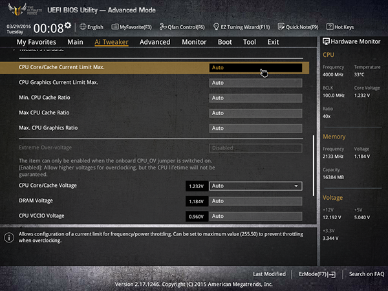Image resolution: width=388 pixels, height=291 pixels.
Task: Select the CPU Graphics Current Limit Max. label
Action: 58,82
